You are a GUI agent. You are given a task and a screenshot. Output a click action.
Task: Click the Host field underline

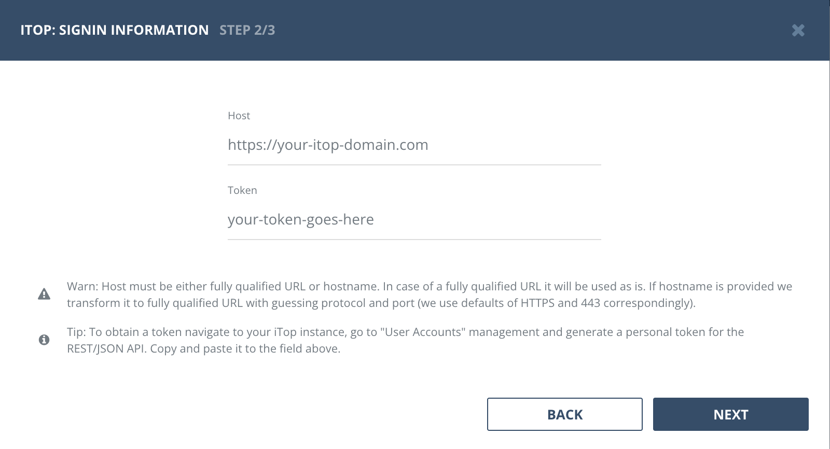pos(413,164)
